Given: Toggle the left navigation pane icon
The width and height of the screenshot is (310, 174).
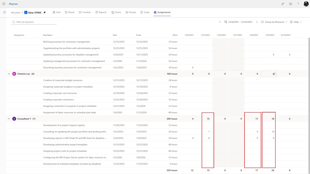Looking at the screenshot, I should tap(5, 12).
